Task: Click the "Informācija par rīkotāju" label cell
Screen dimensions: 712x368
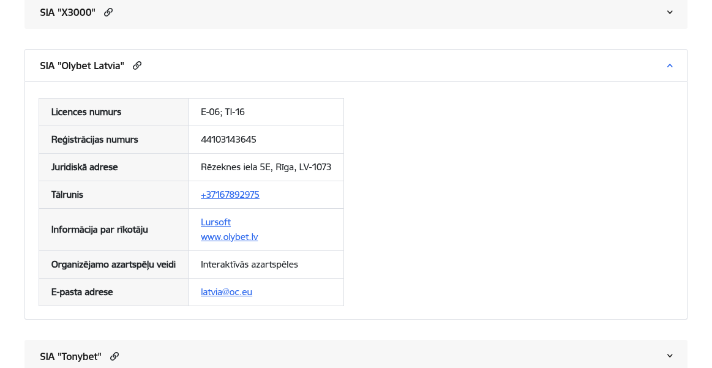Action: point(113,230)
